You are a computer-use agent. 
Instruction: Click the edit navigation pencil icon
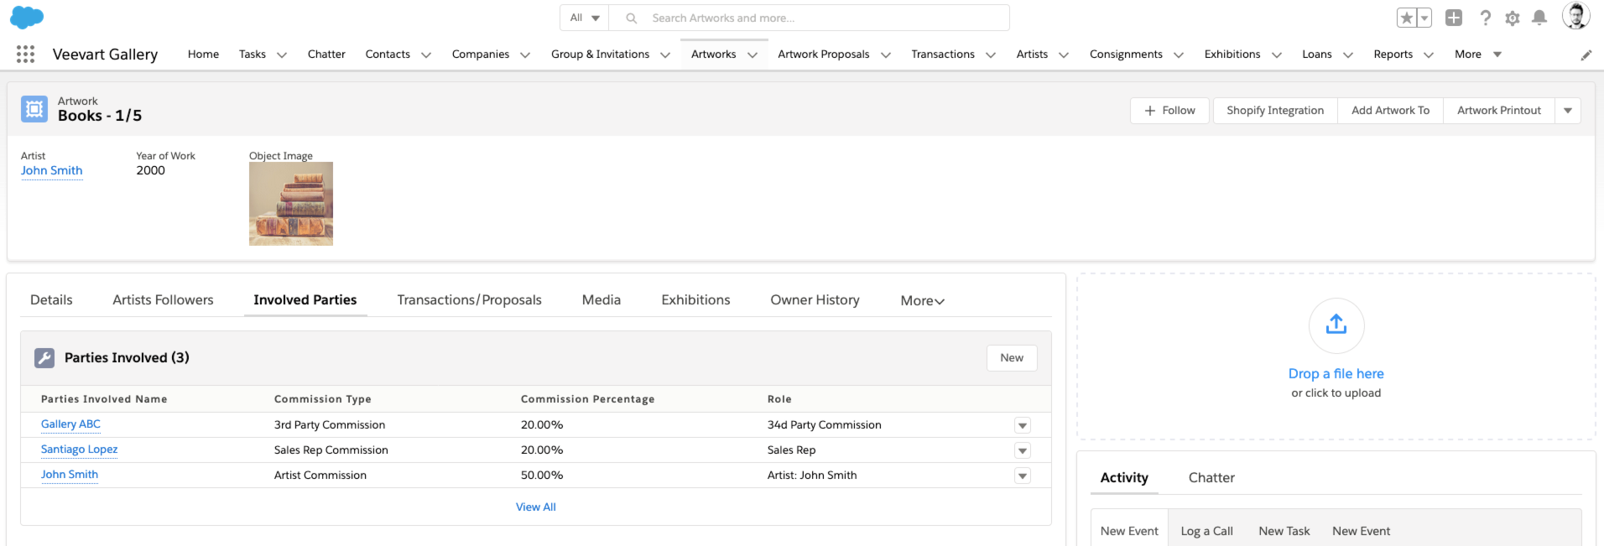[1586, 55]
